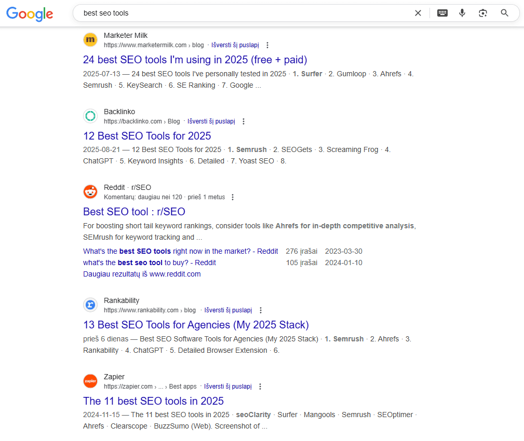The width and height of the screenshot is (524, 441).
Task: Open 'The 11 best SEO tools in 2025' result
Action: (153, 401)
